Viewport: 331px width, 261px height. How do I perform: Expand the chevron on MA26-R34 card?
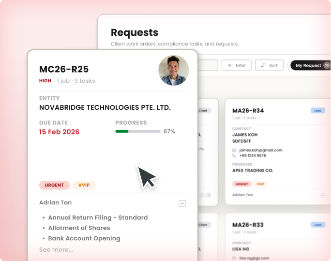[x=323, y=195]
